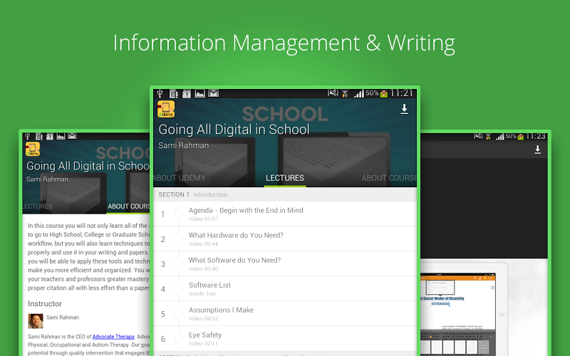Image resolution: width=570 pixels, height=356 pixels.
Task: Tap signal strength icon in center status bar
Action: pos(359,94)
